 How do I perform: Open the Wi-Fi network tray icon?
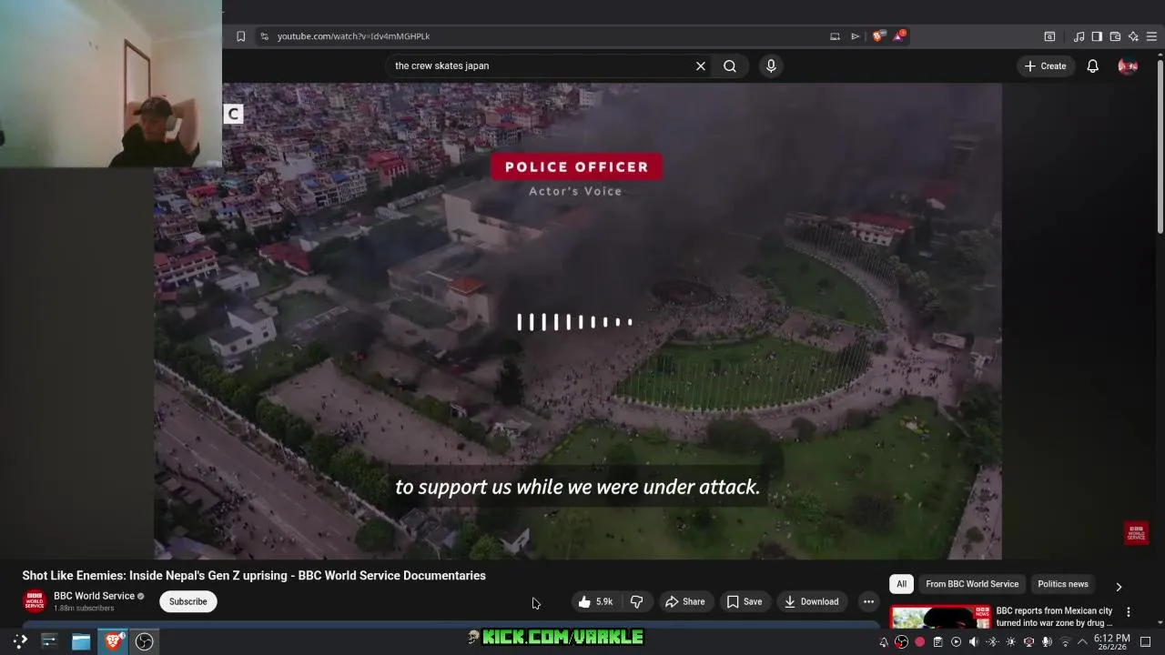tap(1065, 642)
